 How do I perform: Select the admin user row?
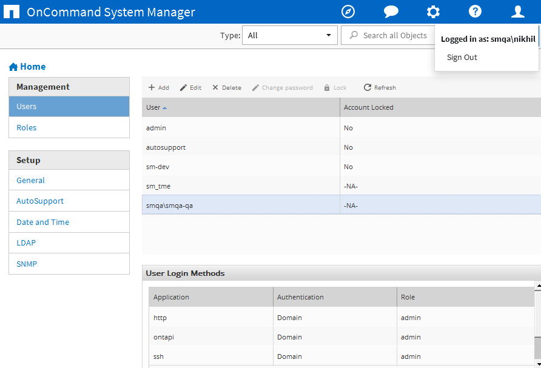(x=156, y=128)
